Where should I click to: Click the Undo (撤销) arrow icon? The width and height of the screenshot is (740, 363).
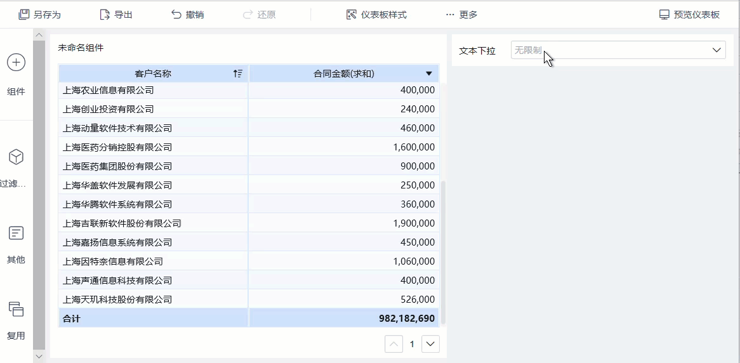click(x=176, y=14)
